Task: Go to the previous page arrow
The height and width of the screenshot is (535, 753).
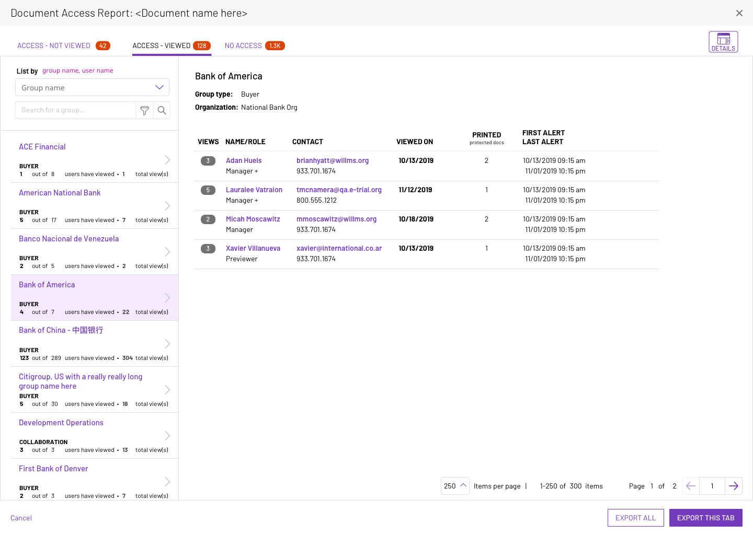Action: [691, 486]
